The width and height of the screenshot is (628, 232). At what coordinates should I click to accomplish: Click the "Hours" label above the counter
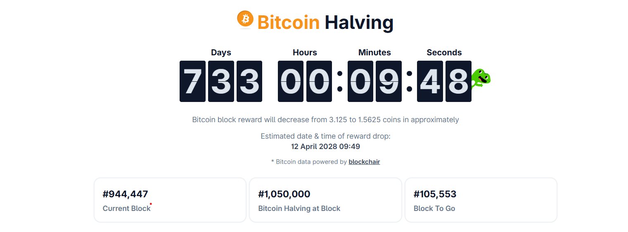coord(305,52)
